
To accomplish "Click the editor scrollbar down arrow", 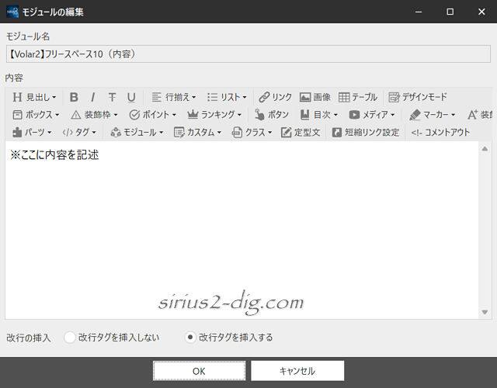I will point(485,312).
